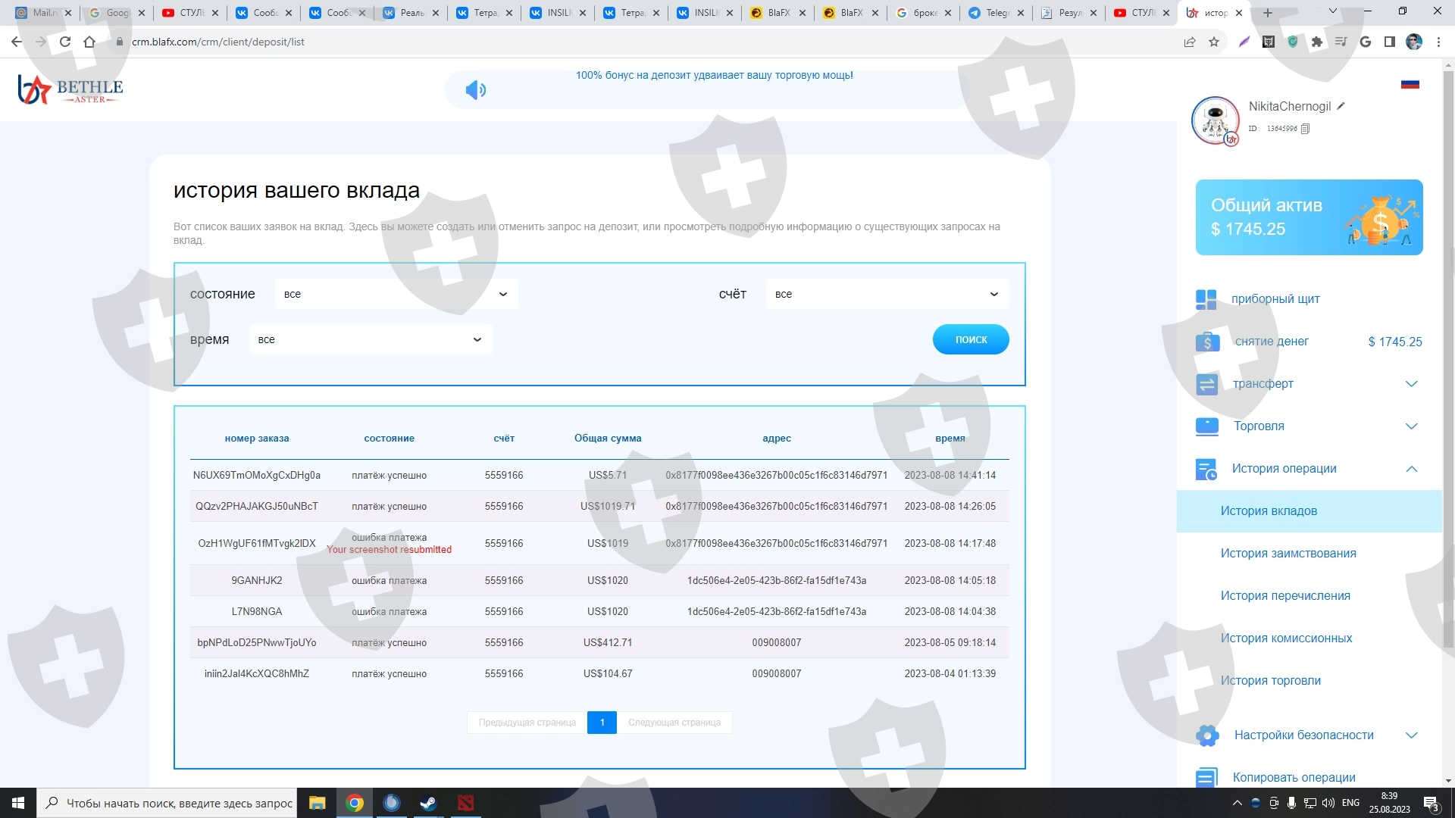
Task: Open the приборный щит dashboard icon
Action: (1206, 299)
